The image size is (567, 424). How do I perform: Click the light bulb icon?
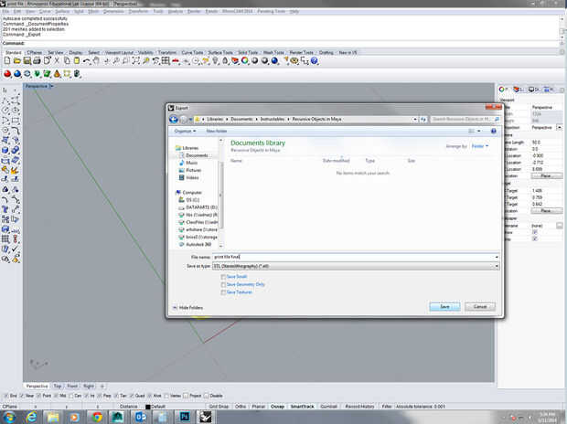215,60
